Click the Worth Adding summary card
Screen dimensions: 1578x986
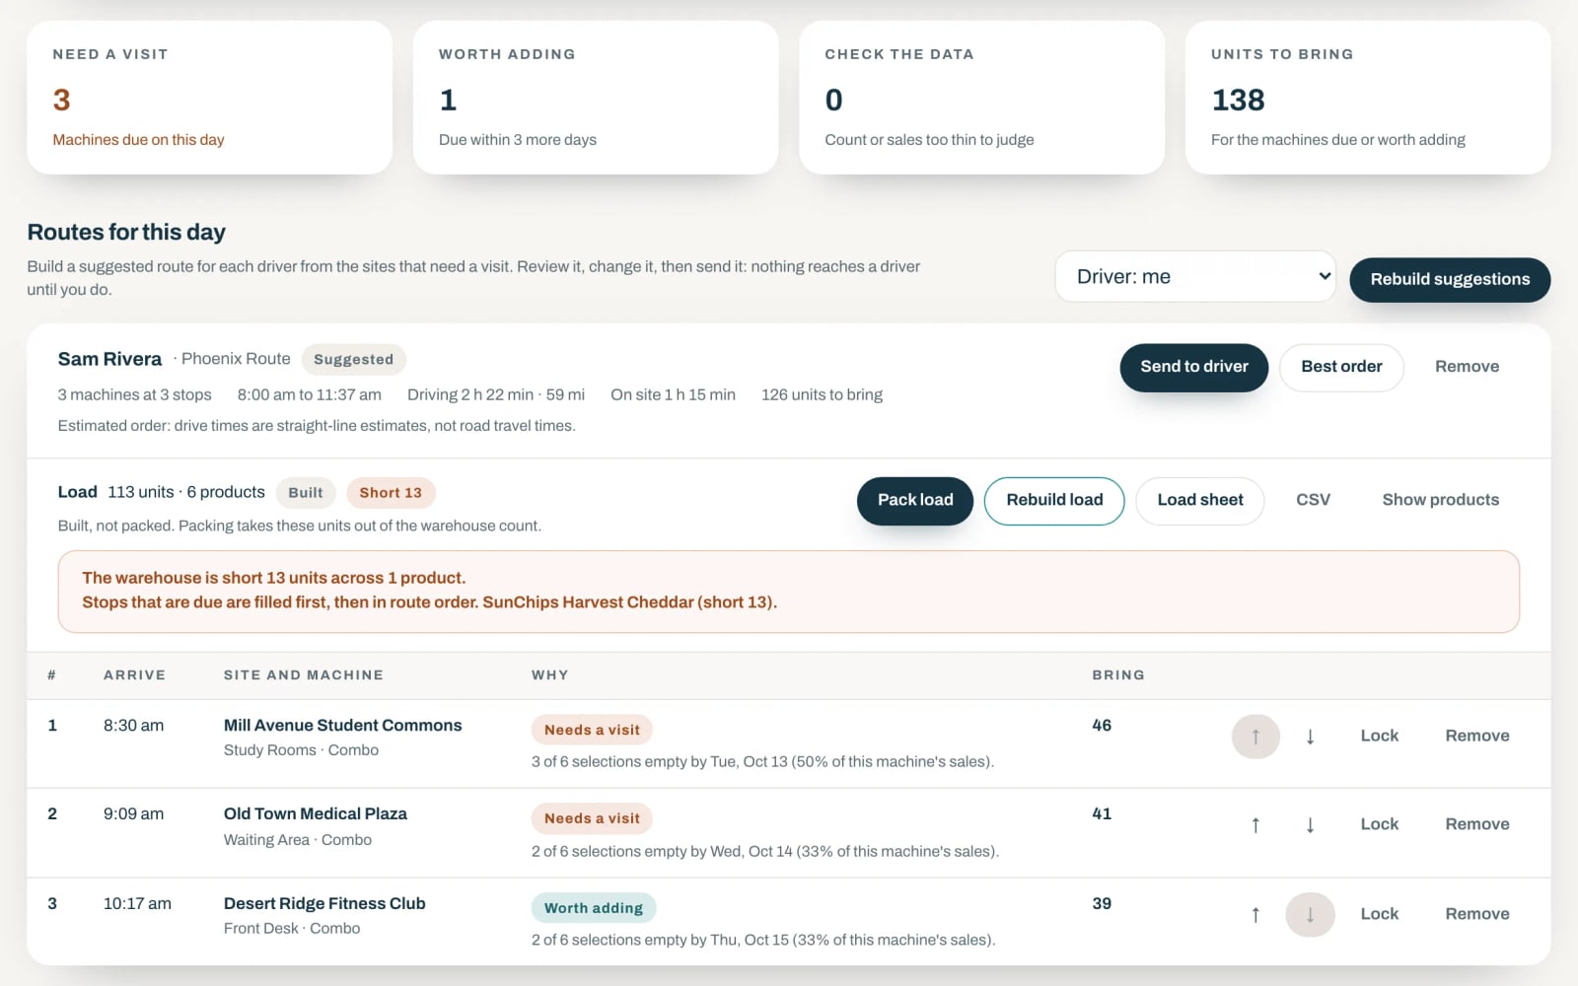click(596, 98)
